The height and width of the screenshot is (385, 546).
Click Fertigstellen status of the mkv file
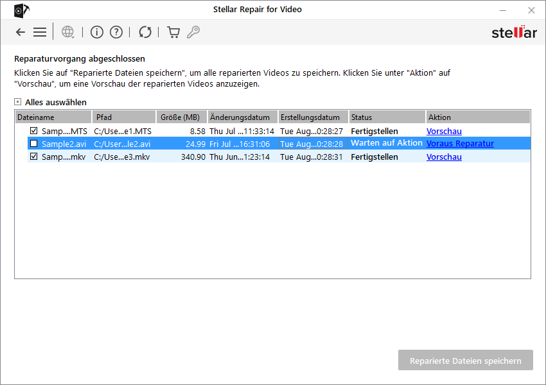pyautogui.click(x=374, y=157)
